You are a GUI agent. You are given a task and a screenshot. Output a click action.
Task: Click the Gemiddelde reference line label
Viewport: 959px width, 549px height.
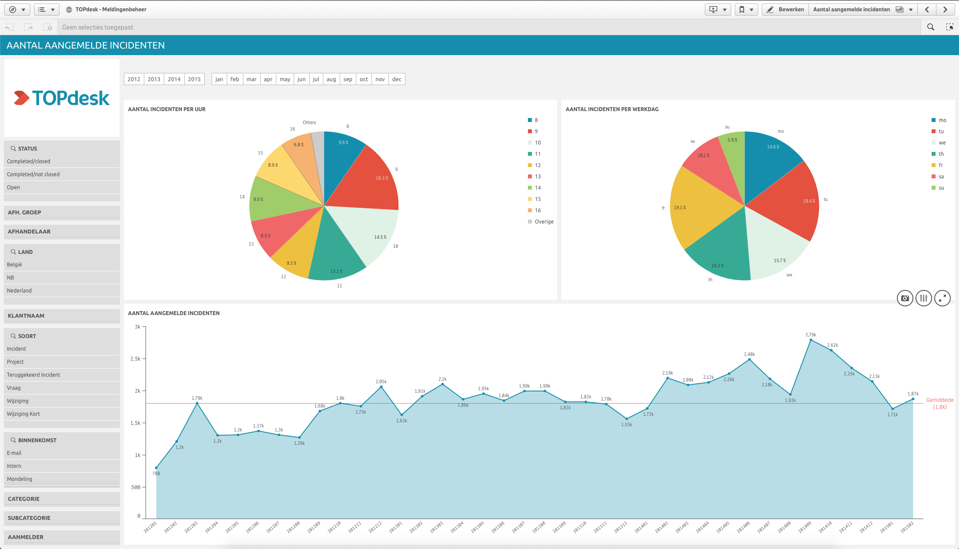[x=940, y=403]
